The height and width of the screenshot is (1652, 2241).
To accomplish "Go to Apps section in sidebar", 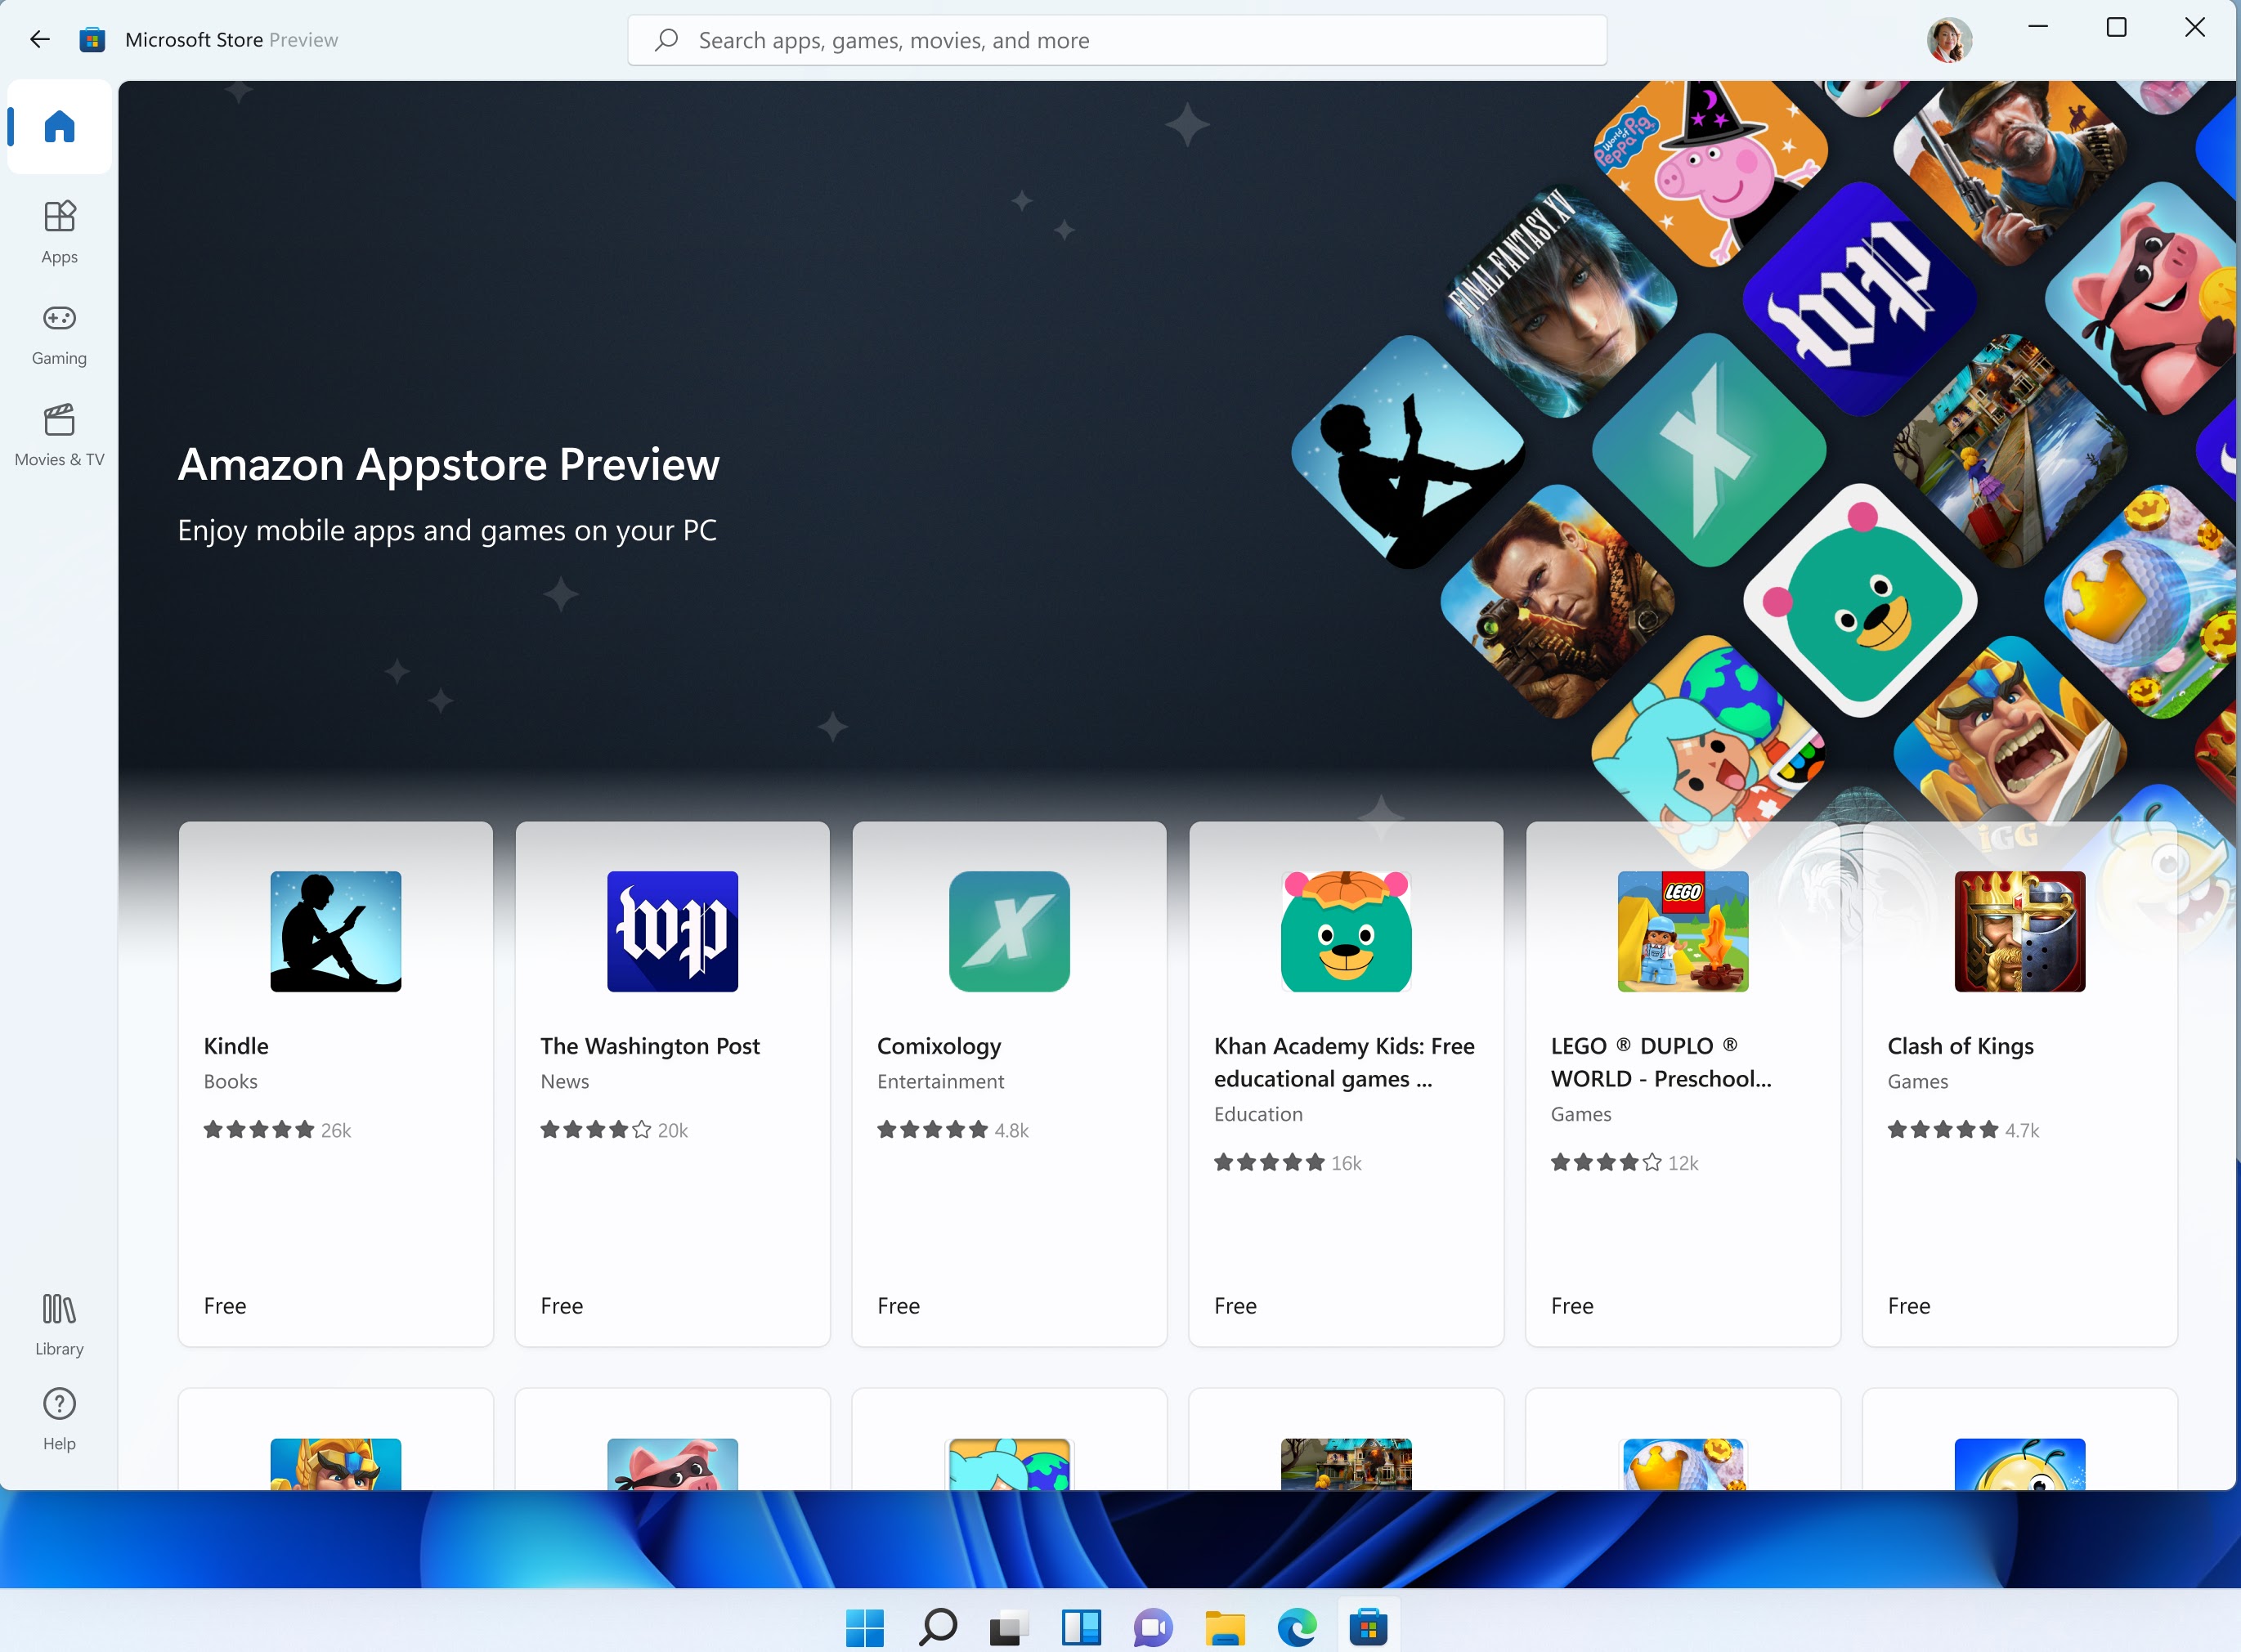I will click(x=59, y=231).
